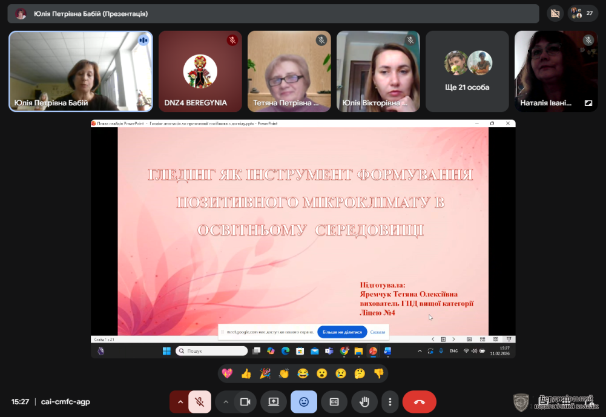Send the thumbs down reaction
The image size is (606, 417).
(378, 373)
